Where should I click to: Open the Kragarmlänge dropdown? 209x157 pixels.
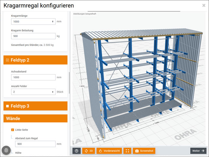click(x=33, y=22)
